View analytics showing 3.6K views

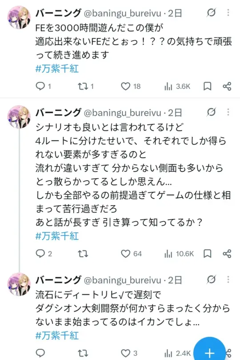tap(177, 86)
